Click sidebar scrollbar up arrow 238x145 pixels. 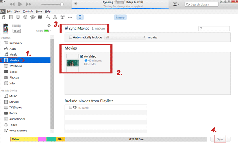pos(52,37)
